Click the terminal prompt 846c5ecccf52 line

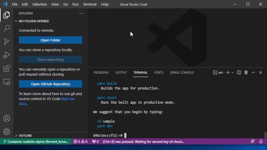(x=108, y=135)
